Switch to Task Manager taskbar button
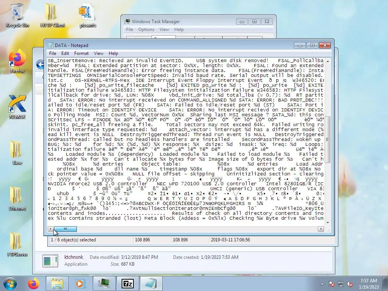The height and width of the screenshot is (291, 388). 104,283
